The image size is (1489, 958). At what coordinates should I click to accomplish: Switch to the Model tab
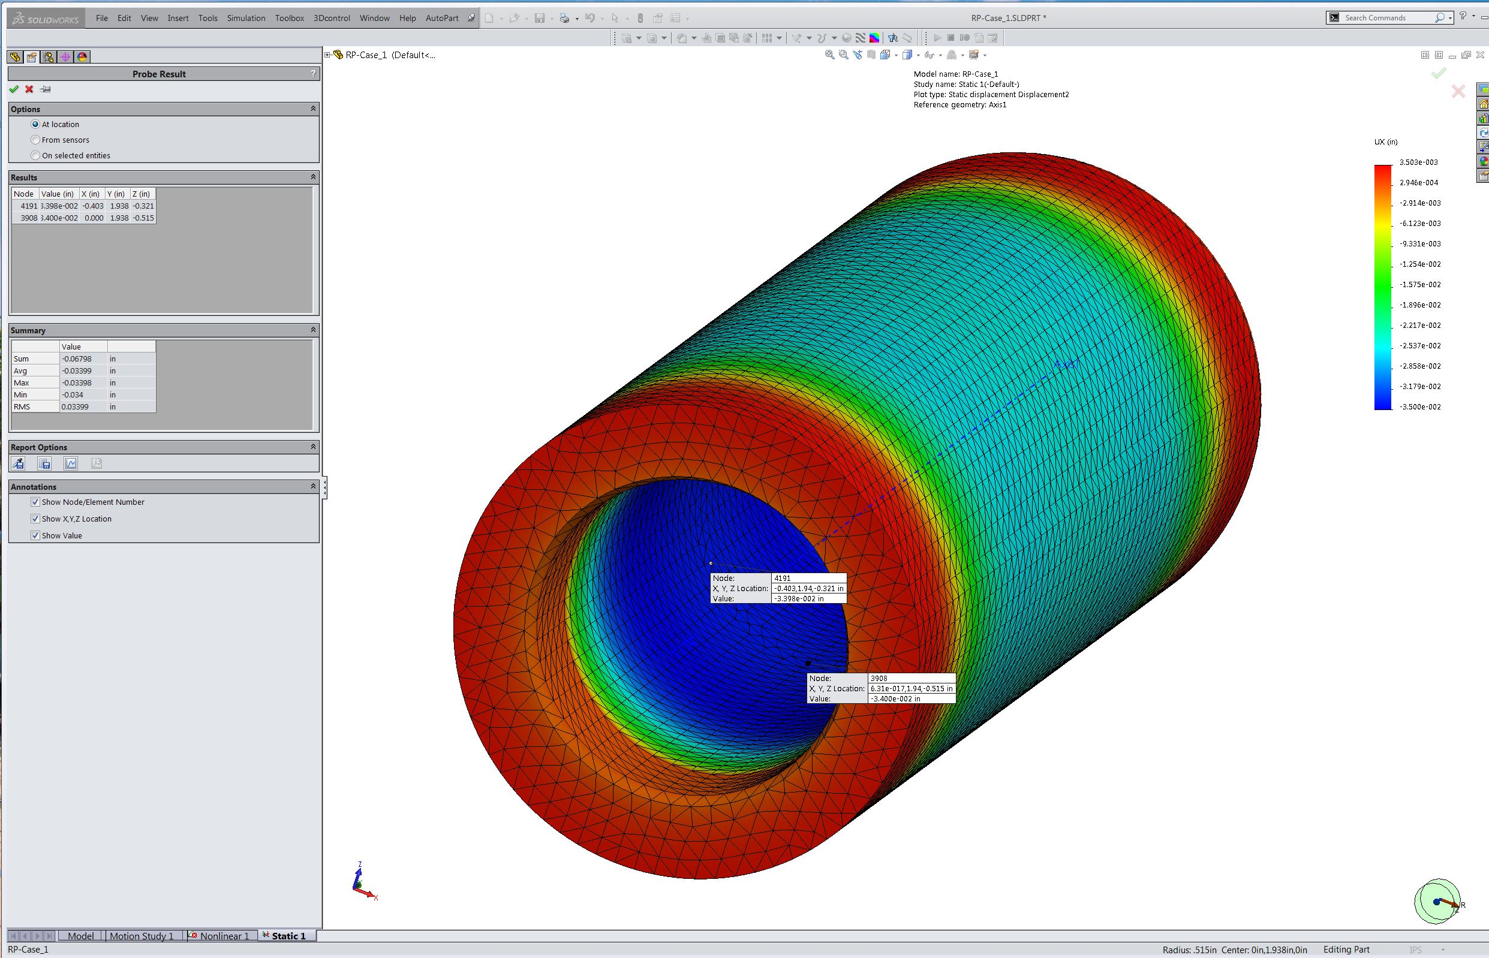(x=81, y=936)
